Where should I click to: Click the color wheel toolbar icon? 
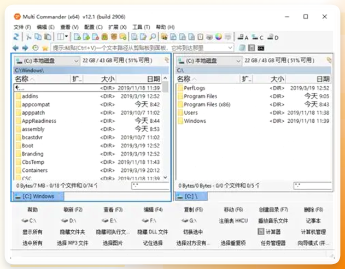coord(219,37)
